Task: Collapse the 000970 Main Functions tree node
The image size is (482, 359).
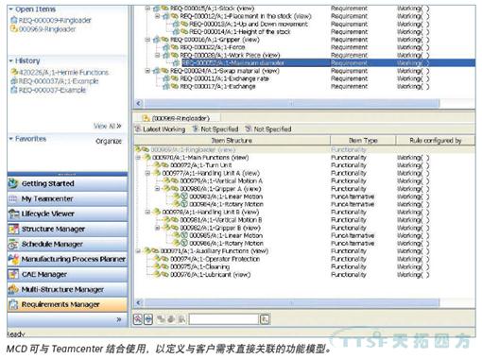Action: pyautogui.click(x=138, y=158)
